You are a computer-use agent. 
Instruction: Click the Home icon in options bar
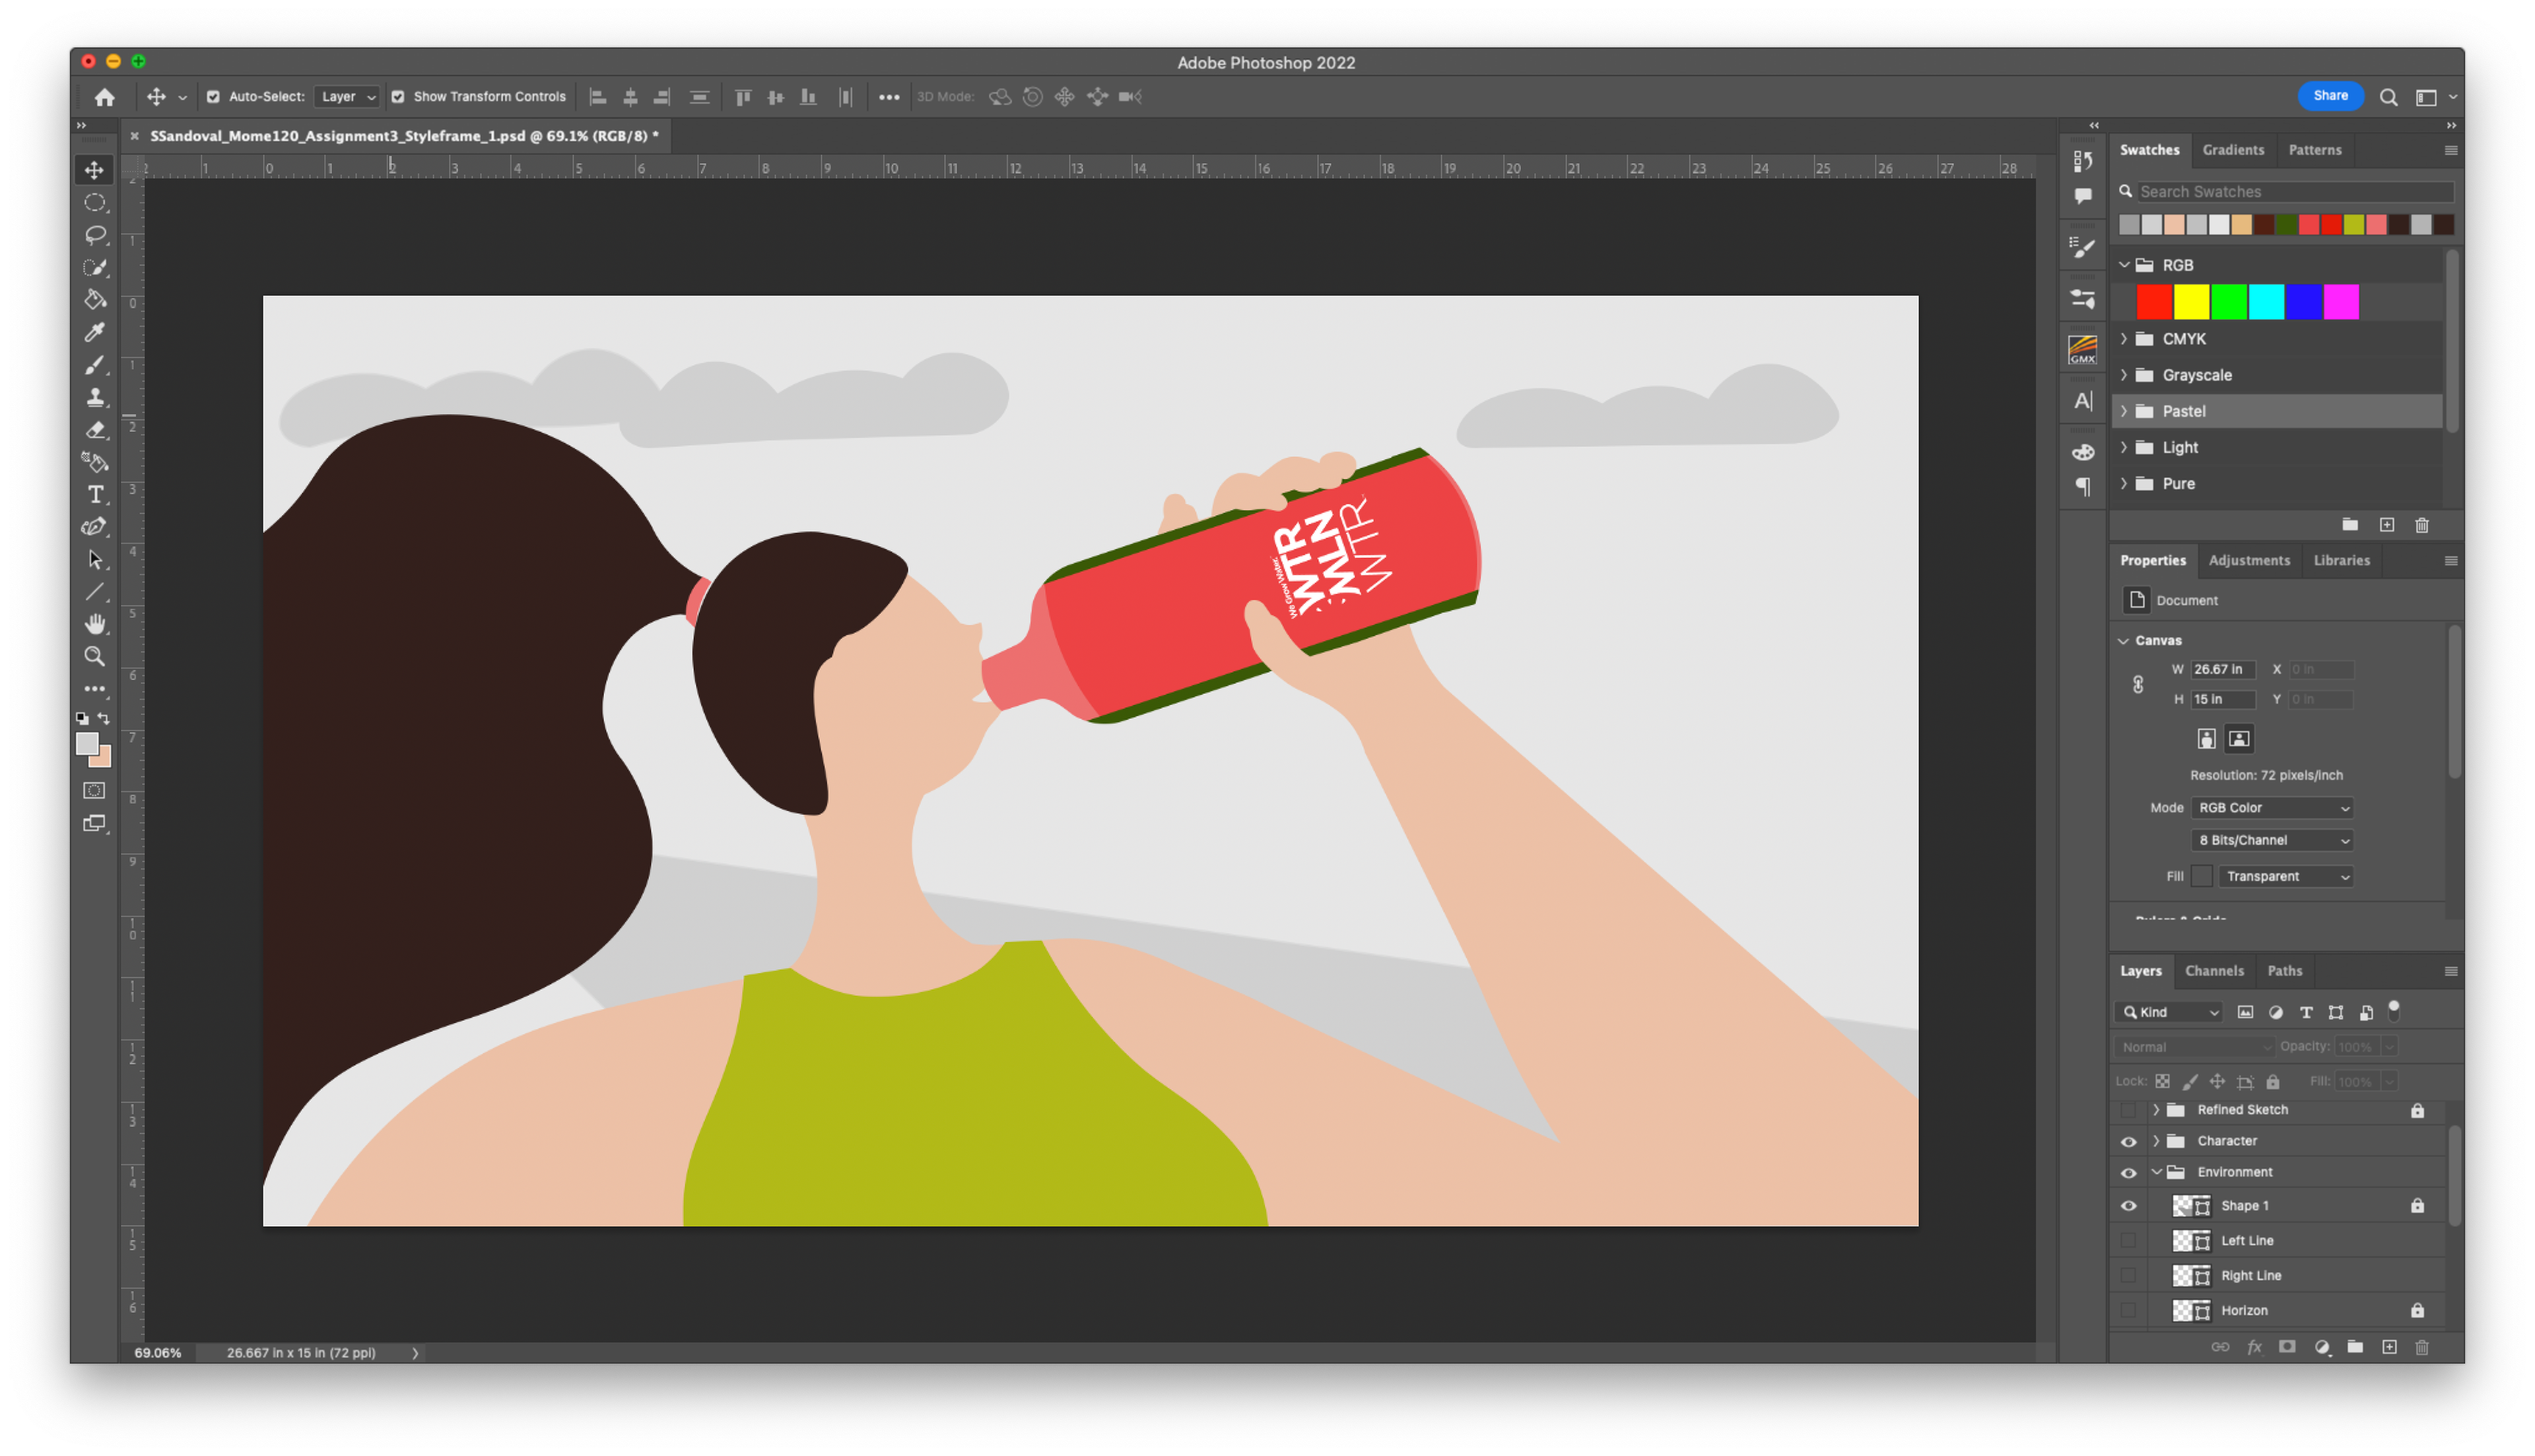[104, 97]
